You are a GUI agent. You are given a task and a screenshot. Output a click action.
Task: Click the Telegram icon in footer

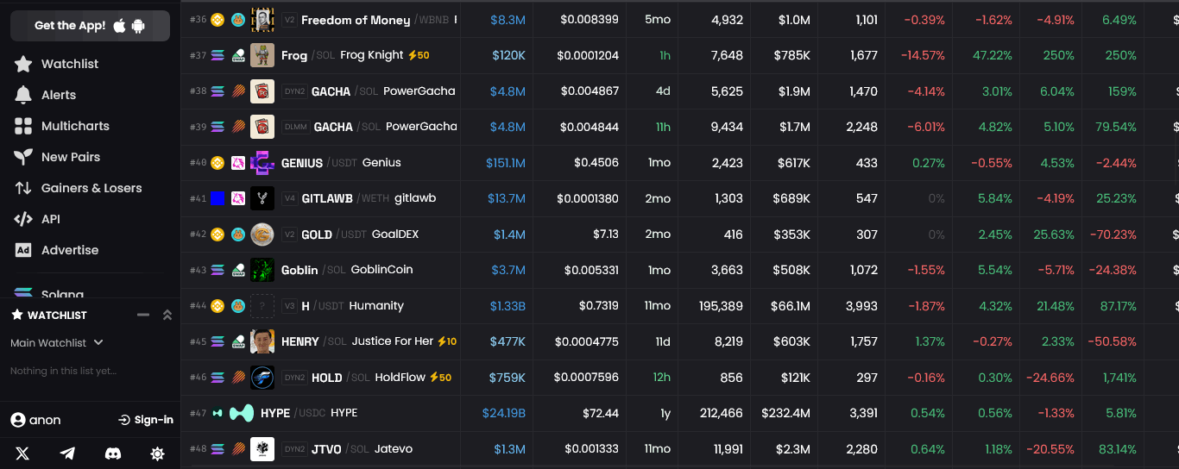(67, 453)
